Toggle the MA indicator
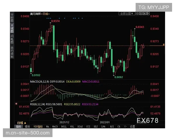This screenshot has width=175, height=140. 48,127
